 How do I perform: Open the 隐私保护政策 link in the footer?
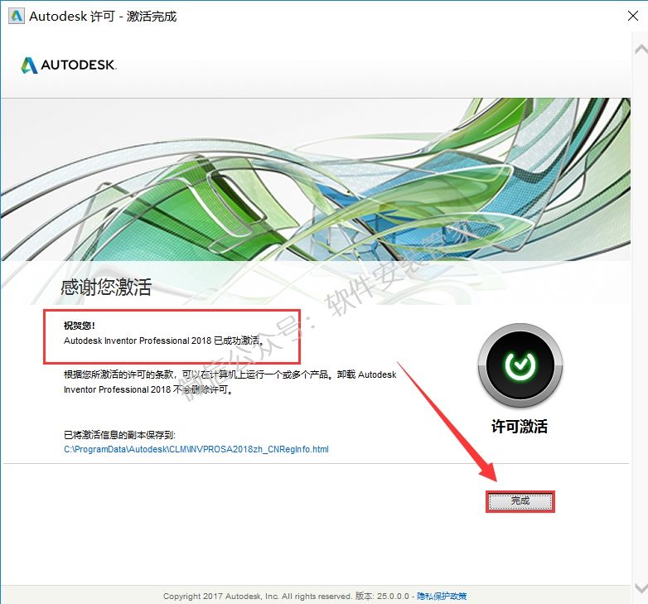click(x=441, y=596)
